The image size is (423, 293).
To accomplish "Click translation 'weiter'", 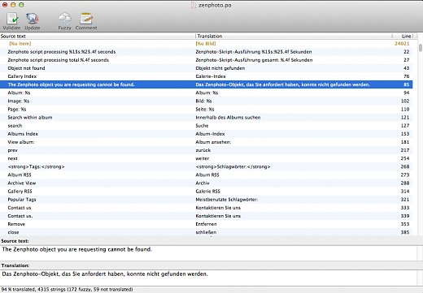I will (203, 158).
